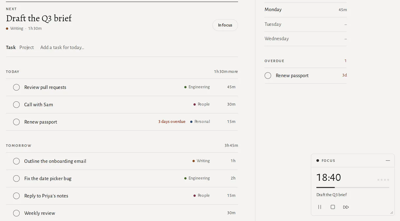Click the People tag on Reply to Priya's notes
This screenshot has width=400, height=221.
[202, 195]
